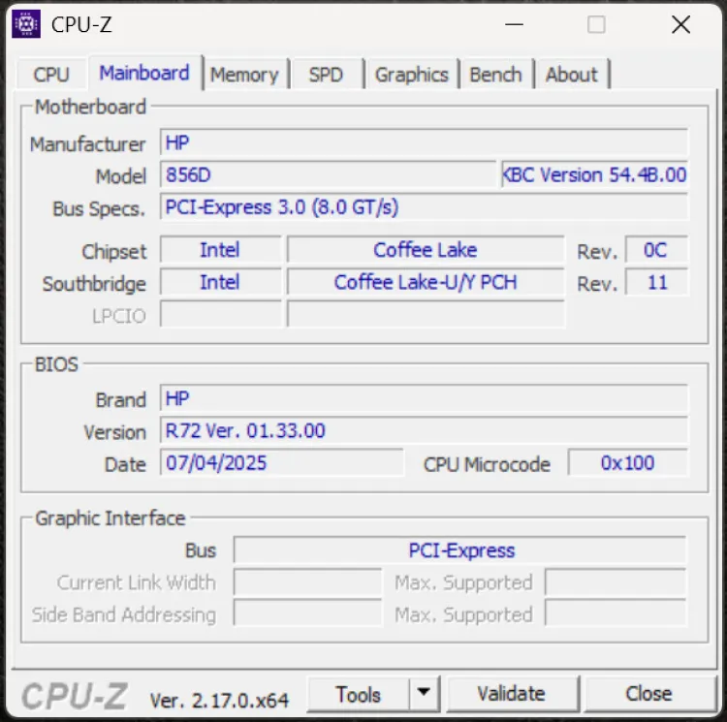The image size is (727, 722).
Task: Select the CPU Microcode 0x100 field
Action: pos(627,463)
